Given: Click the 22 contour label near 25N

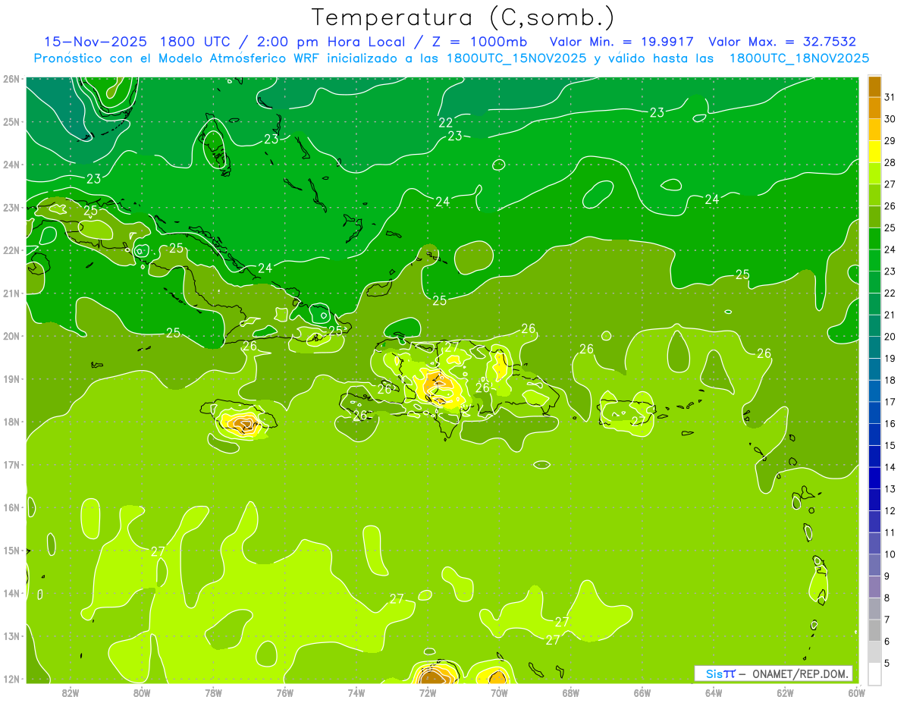Looking at the screenshot, I should 446,123.
